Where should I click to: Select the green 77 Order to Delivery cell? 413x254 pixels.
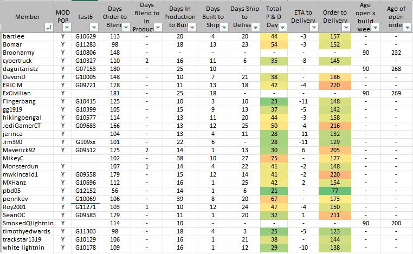pyautogui.click(x=335, y=191)
